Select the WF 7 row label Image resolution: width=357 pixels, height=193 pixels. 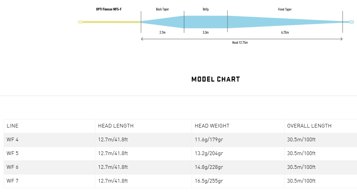pos(12,181)
